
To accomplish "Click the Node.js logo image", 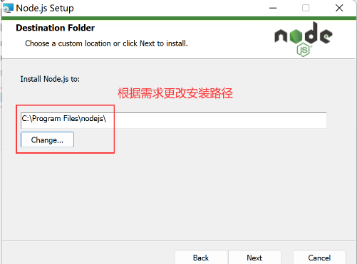I will click(x=304, y=39).
